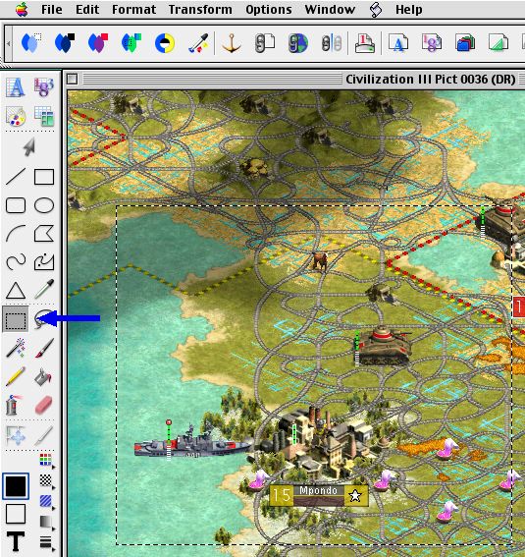Click the new word processing document button

(398, 43)
